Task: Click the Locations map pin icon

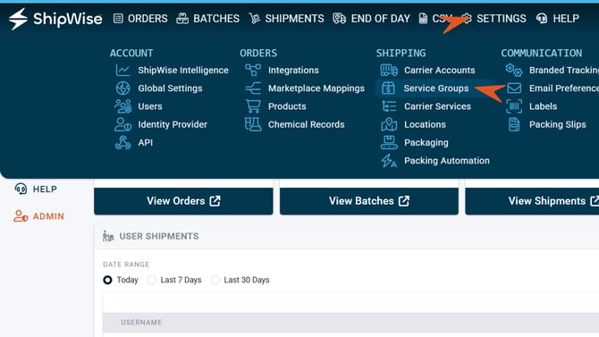Action: pyautogui.click(x=389, y=124)
